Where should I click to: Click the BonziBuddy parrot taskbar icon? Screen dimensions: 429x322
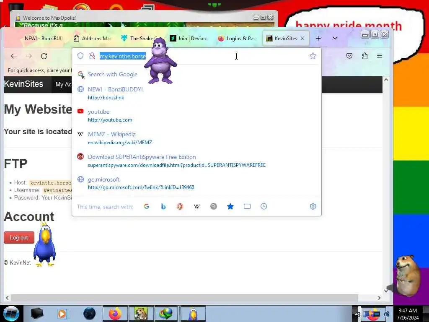point(193,314)
